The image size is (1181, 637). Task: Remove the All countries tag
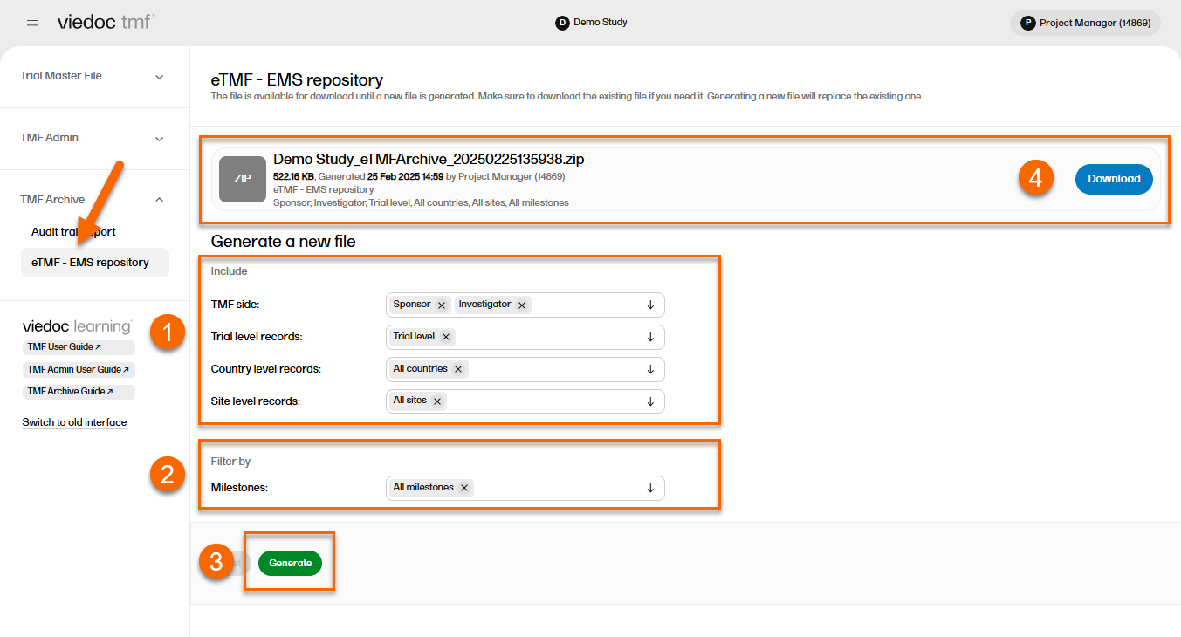click(458, 369)
